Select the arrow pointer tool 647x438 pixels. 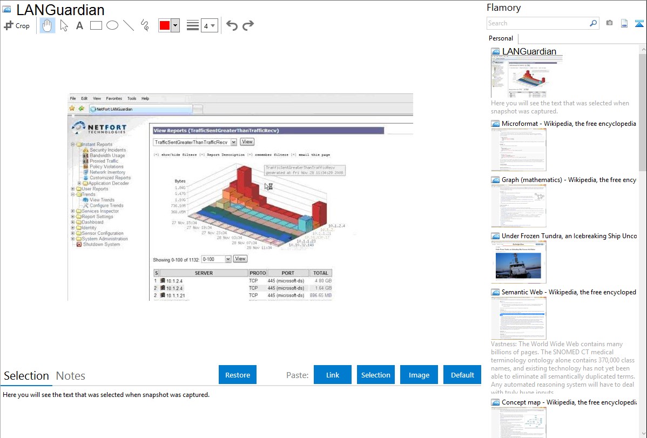[x=64, y=25]
